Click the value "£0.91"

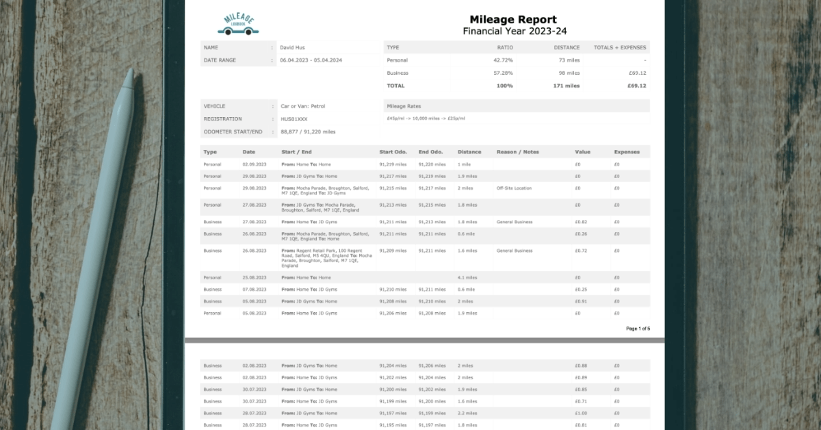[x=581, y=301]
